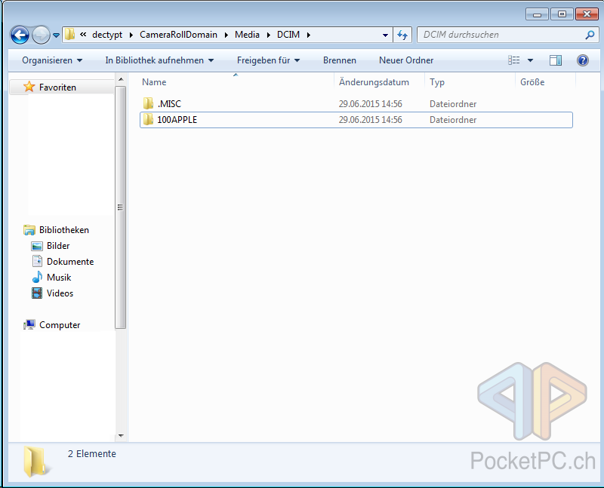Select Favoriten in the navigation pane
The width and height of the screenshot is (604, 488).
pos(58,87)
